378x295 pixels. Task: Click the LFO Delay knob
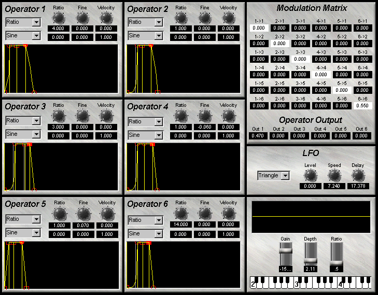(x=358, y=175)
